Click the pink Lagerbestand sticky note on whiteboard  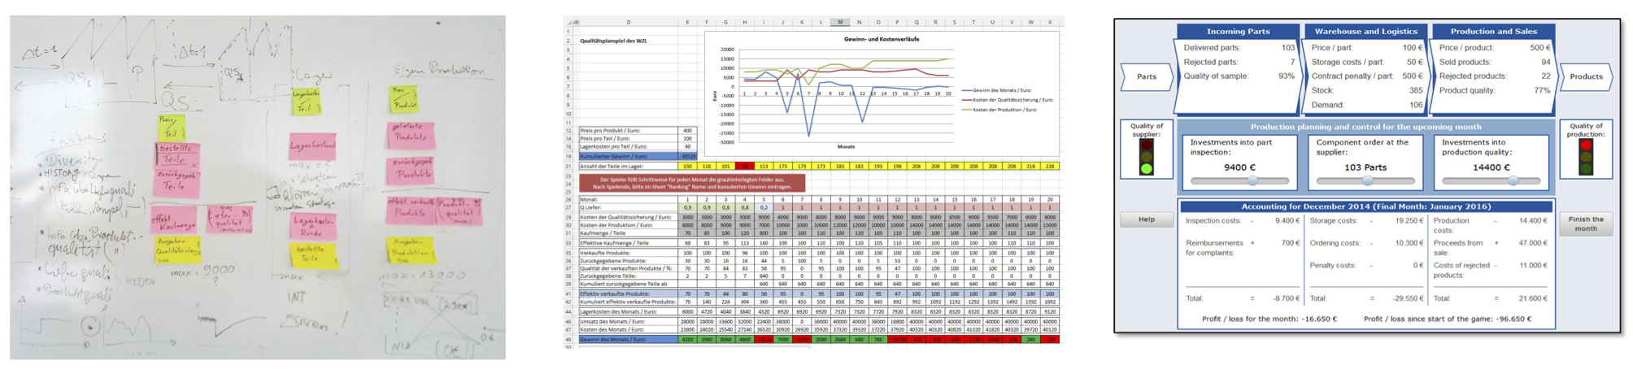[x=312, y=146]
